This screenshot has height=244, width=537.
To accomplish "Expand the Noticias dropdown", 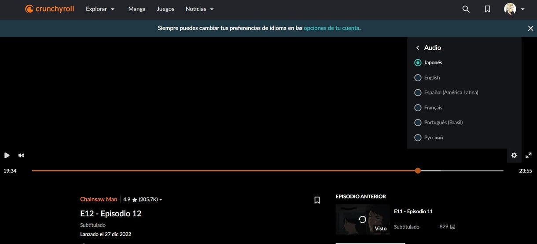I will click(200, 9).
